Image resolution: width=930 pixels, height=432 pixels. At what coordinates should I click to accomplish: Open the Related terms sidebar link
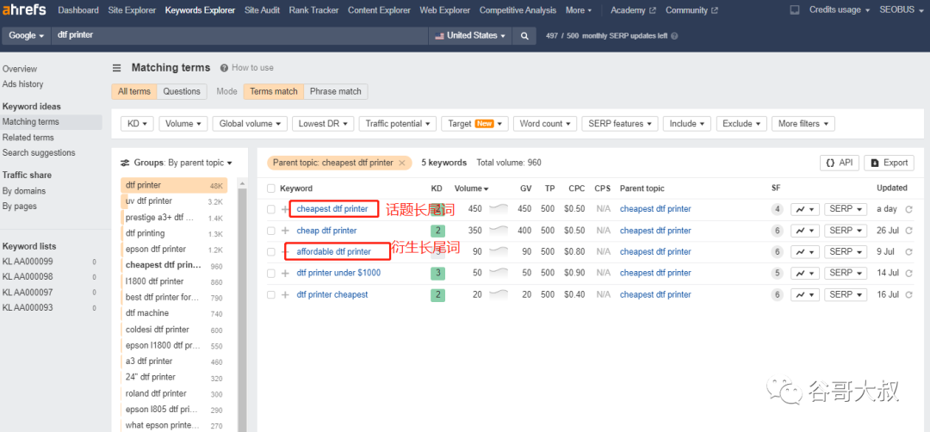[28, 138]
